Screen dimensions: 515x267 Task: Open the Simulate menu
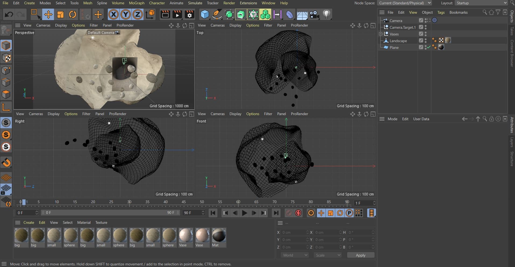click(x=195, y=3)
